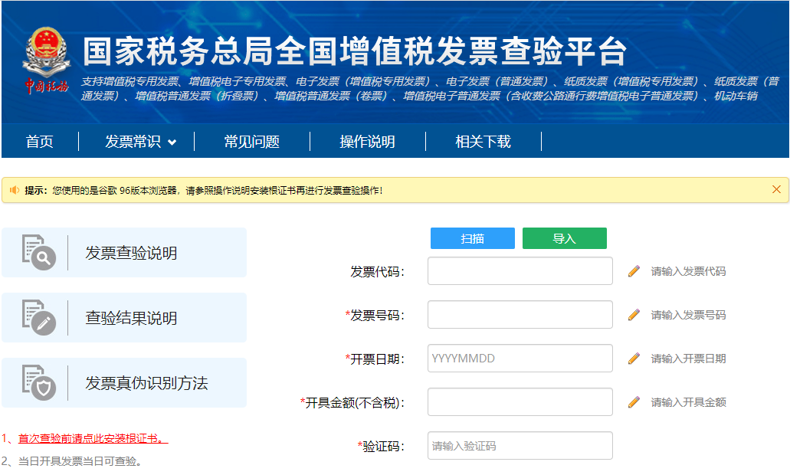Focus the 验证码 input field
Screen dimensions: 790x475
pos(520,445)
